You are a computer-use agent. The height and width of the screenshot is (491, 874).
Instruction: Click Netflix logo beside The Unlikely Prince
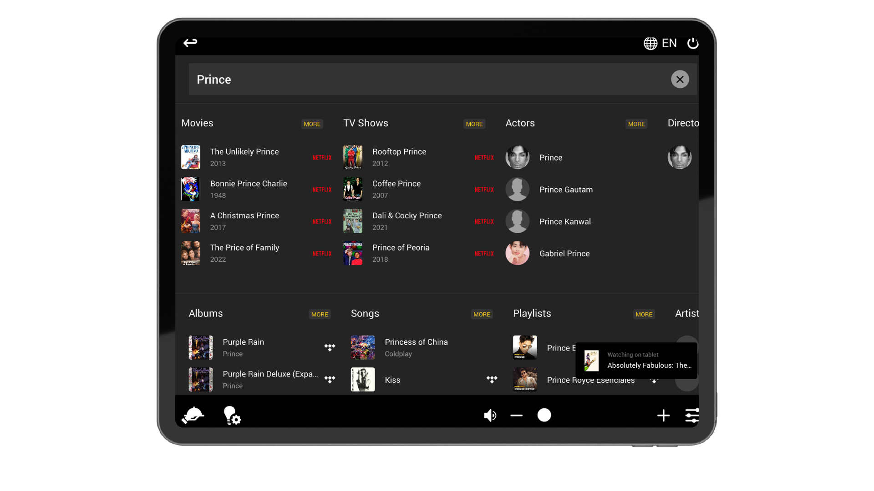coord(322,158)
